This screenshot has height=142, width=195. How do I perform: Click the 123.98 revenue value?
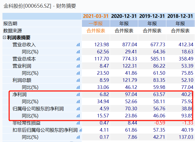pos(102,45)
